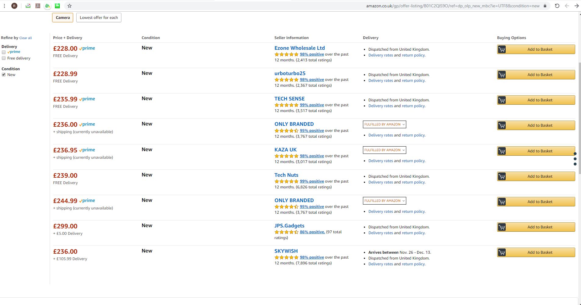Open the green envelope mail extension

coord(28,6)
